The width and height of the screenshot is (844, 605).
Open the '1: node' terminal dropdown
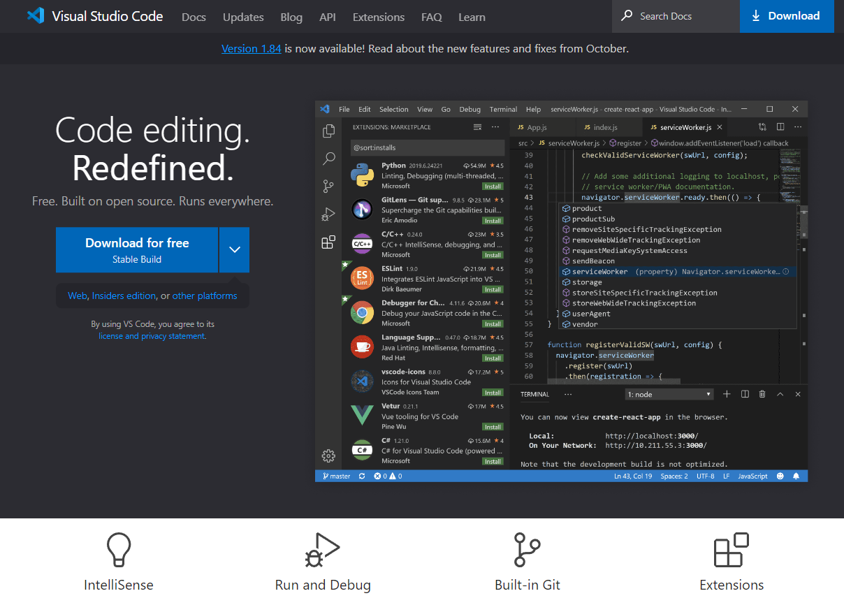669,394
